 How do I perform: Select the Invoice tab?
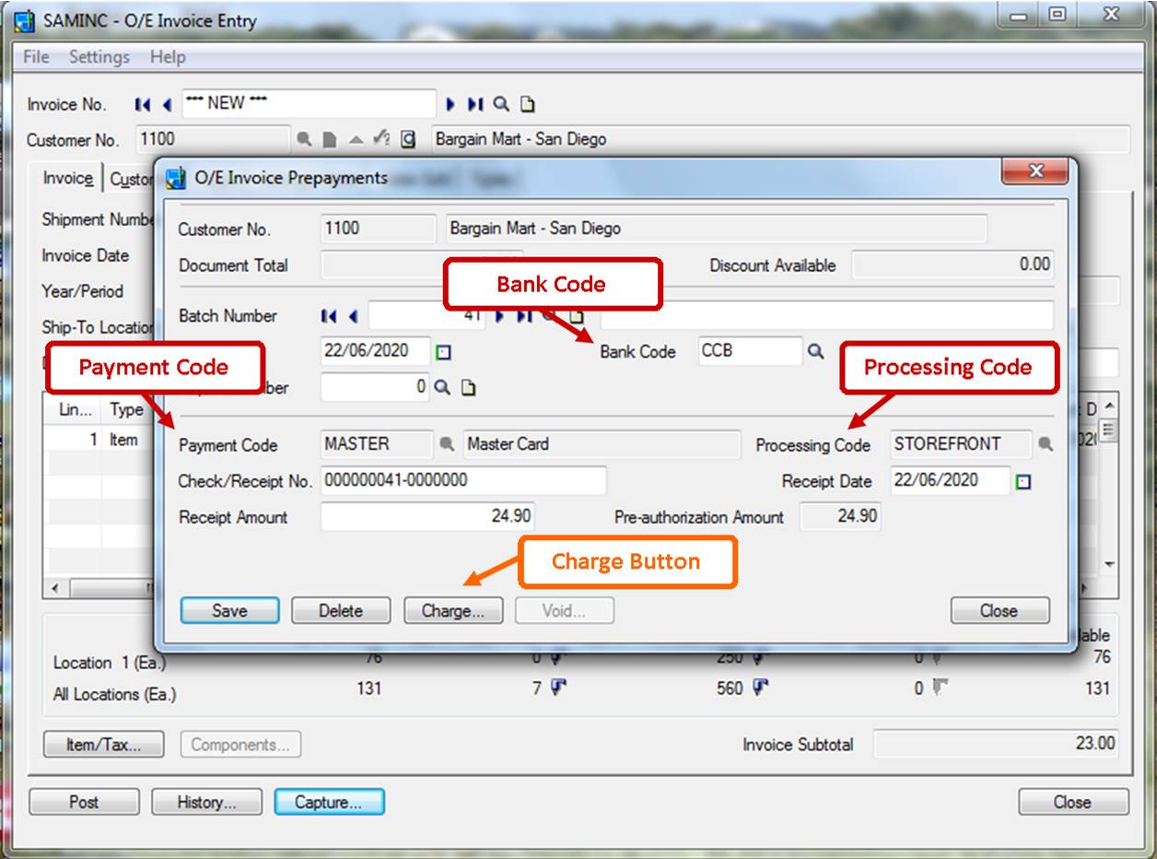pyautogui.click(x=67, y=179)
